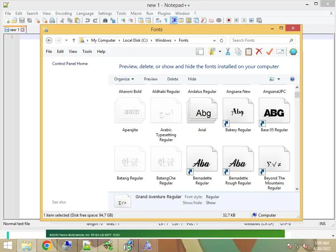Expand arrow after Local Disk (C:) in breadcrumb

(x=152, y=40)
